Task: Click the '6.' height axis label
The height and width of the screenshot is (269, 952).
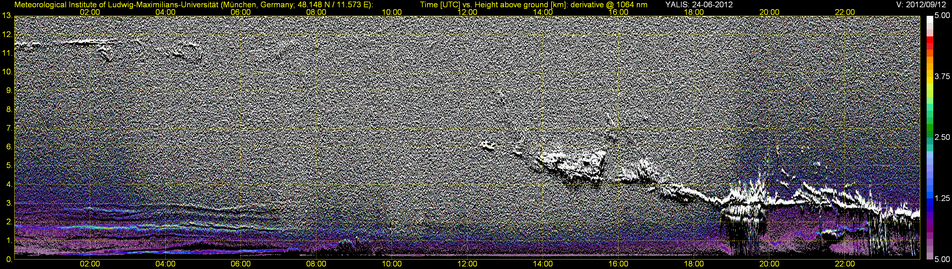Action: (x=9, y=147)
